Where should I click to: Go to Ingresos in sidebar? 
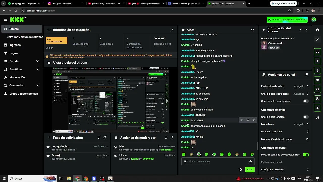21,45
